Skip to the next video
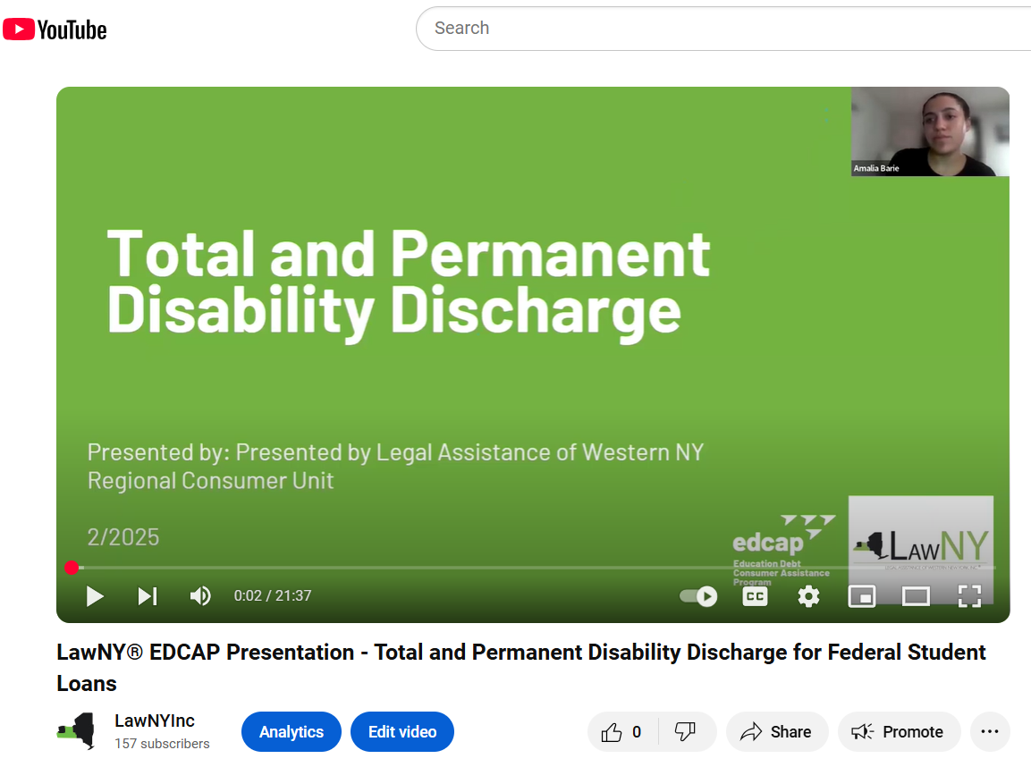The width and height of the screenshot is (1031, 767). (148, 596)
